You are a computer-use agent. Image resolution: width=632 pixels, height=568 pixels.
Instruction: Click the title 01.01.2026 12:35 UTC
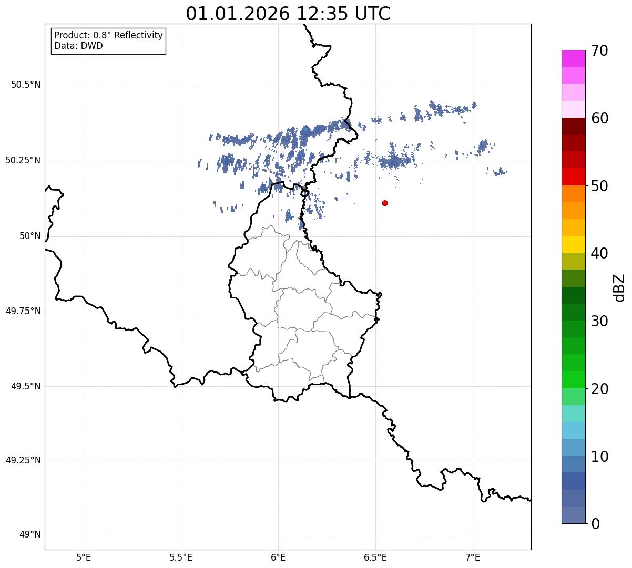click(288, 13)
